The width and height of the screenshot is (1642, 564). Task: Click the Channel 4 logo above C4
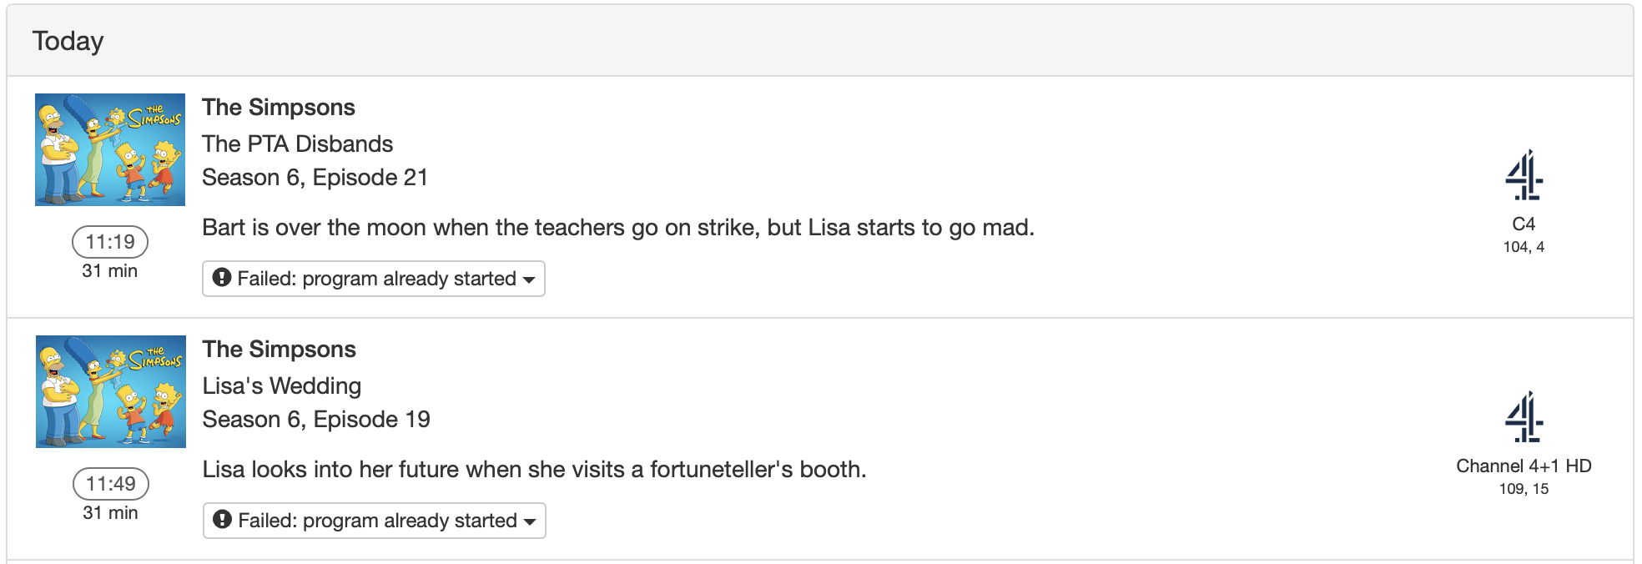[x=1524, y=175]
